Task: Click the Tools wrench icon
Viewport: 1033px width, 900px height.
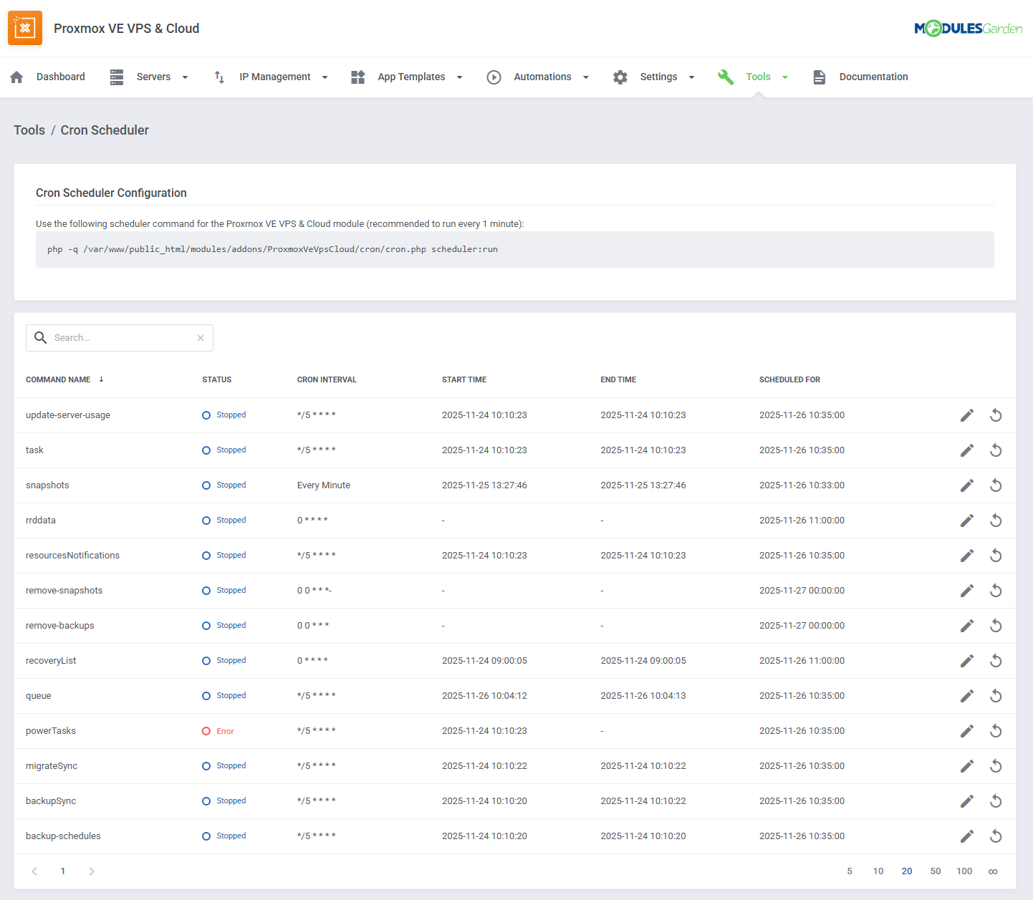Action: 726,77
